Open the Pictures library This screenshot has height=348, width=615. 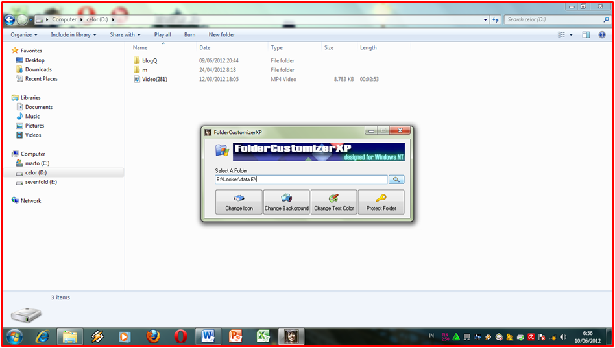coord(30,126)
